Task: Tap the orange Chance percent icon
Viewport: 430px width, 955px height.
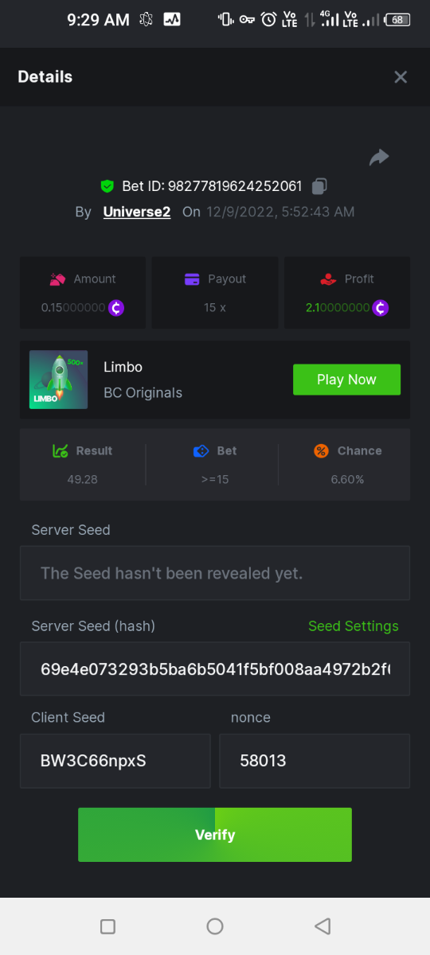Action: click(321, 450)
